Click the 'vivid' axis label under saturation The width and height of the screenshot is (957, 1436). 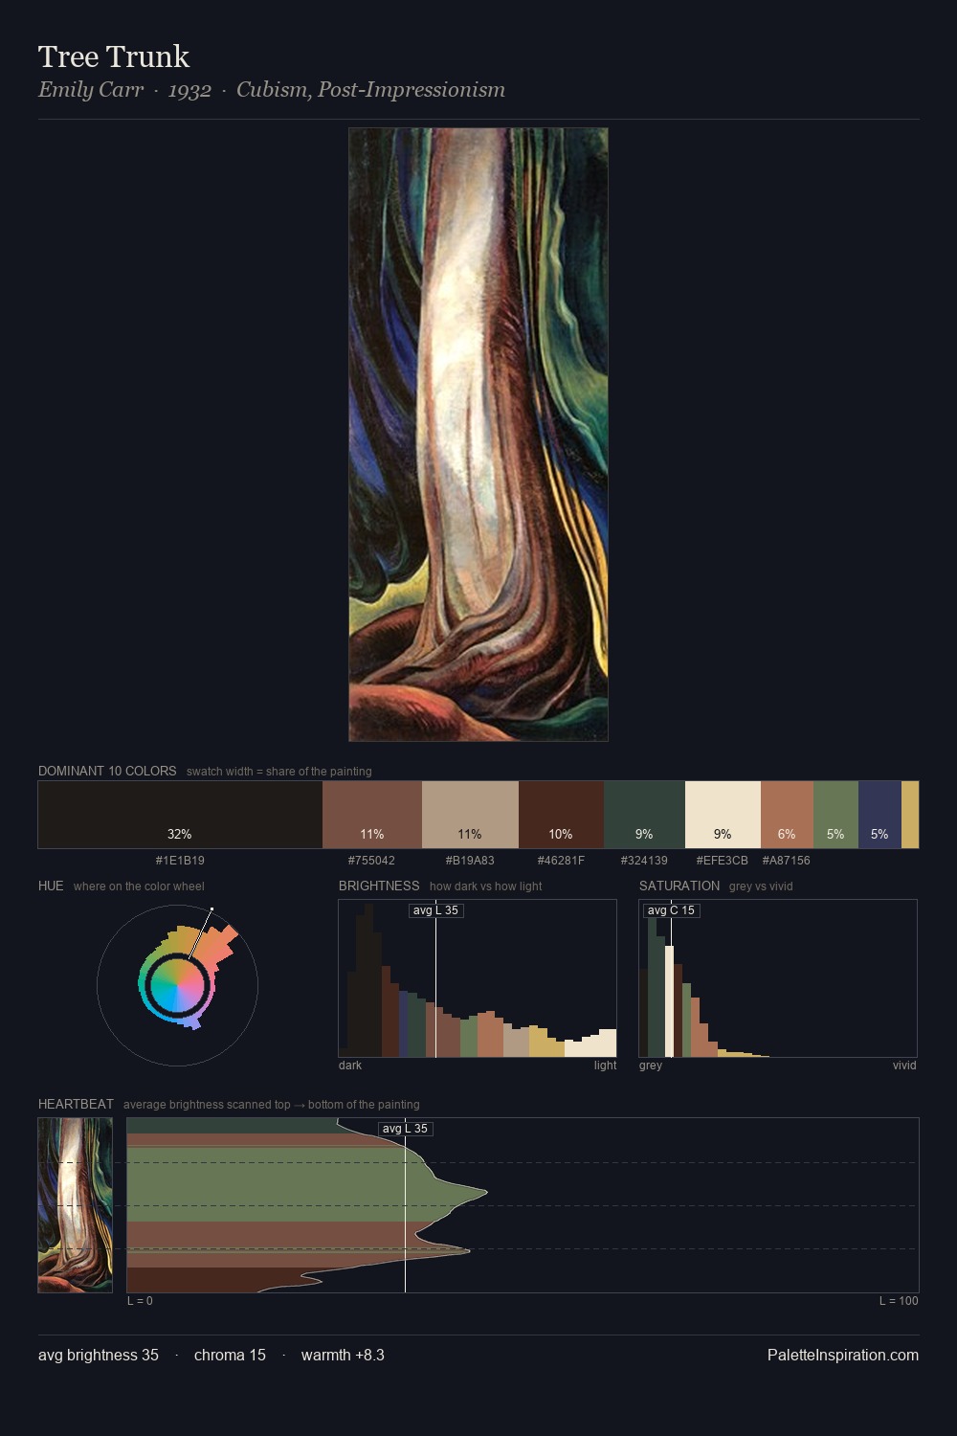(x=904, y=1066)
